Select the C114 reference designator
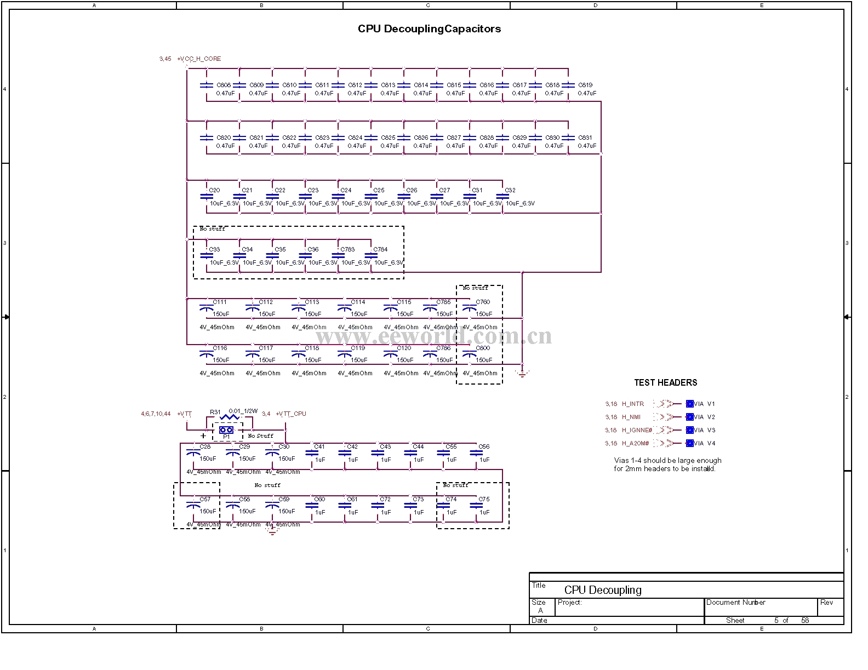This screenshot has width=868, height=670. (358, 302)
